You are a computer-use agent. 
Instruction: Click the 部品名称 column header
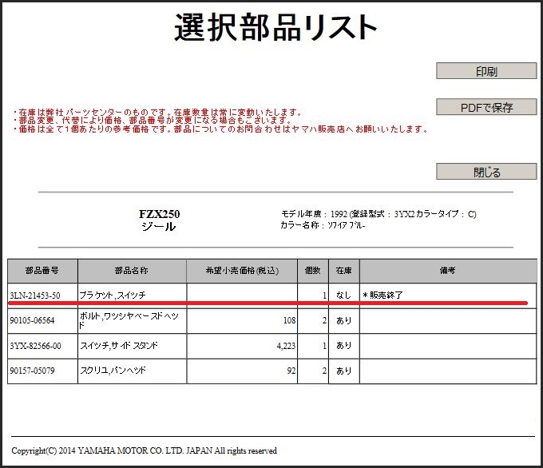[x=131, y=271]
